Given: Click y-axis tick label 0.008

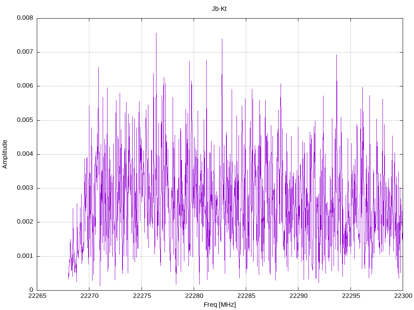Looking at the screenshot, I should [25, 18].
